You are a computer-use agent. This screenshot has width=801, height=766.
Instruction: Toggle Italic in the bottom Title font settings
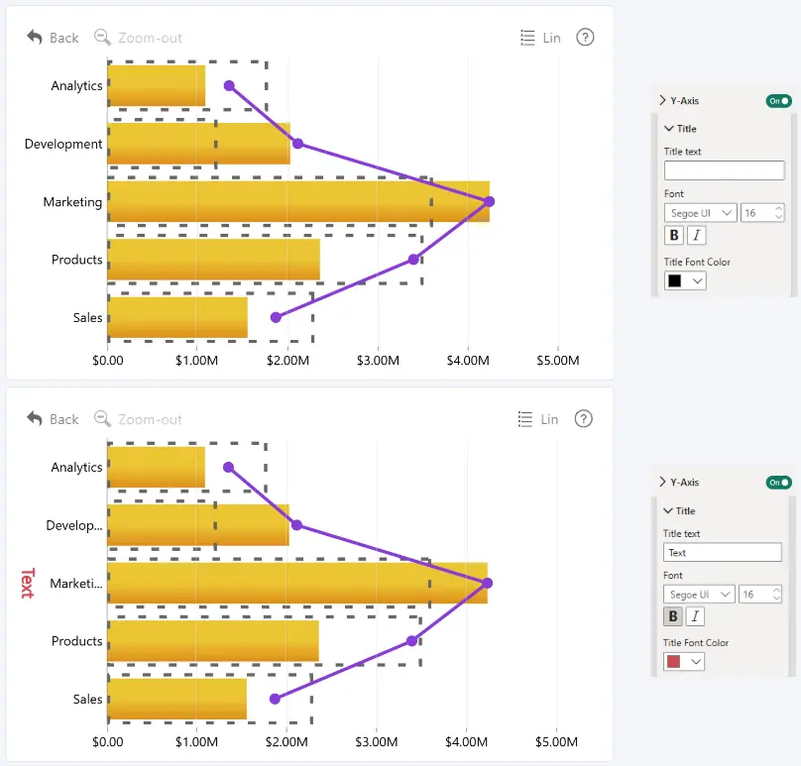tap(695, 616)
